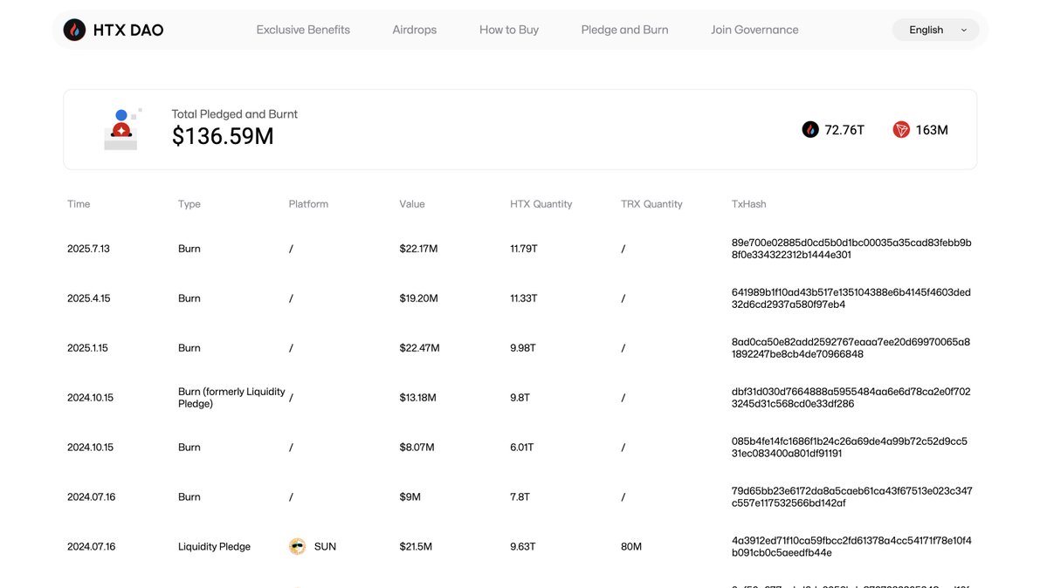This screenshot has width=1047, height=588.
Task: Click the date 2024.10.15 in the $13.18M row
Action: coord(90,398)
